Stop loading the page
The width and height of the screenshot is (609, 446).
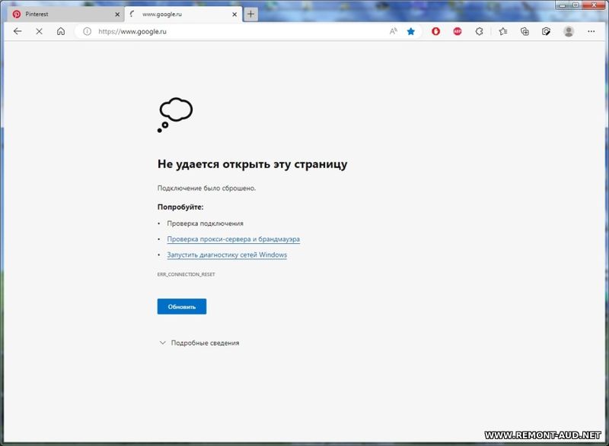coord(39,31)
